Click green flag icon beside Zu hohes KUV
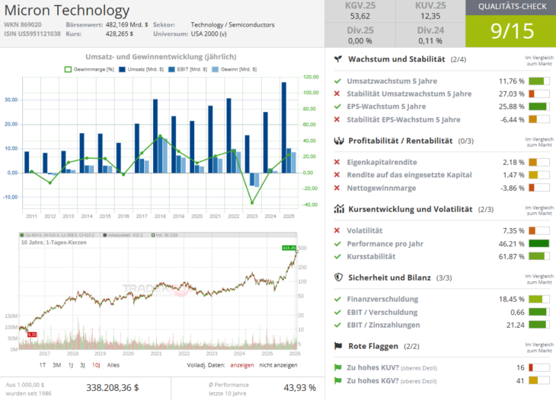The image size is (556, 400). click(337, 367)
